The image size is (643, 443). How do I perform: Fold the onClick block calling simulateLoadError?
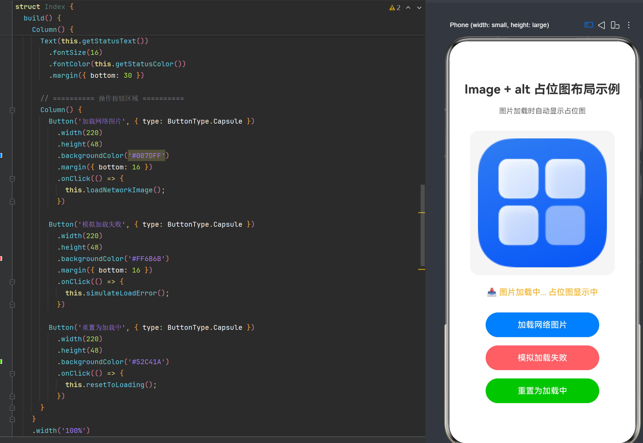(x=12, y=282)
